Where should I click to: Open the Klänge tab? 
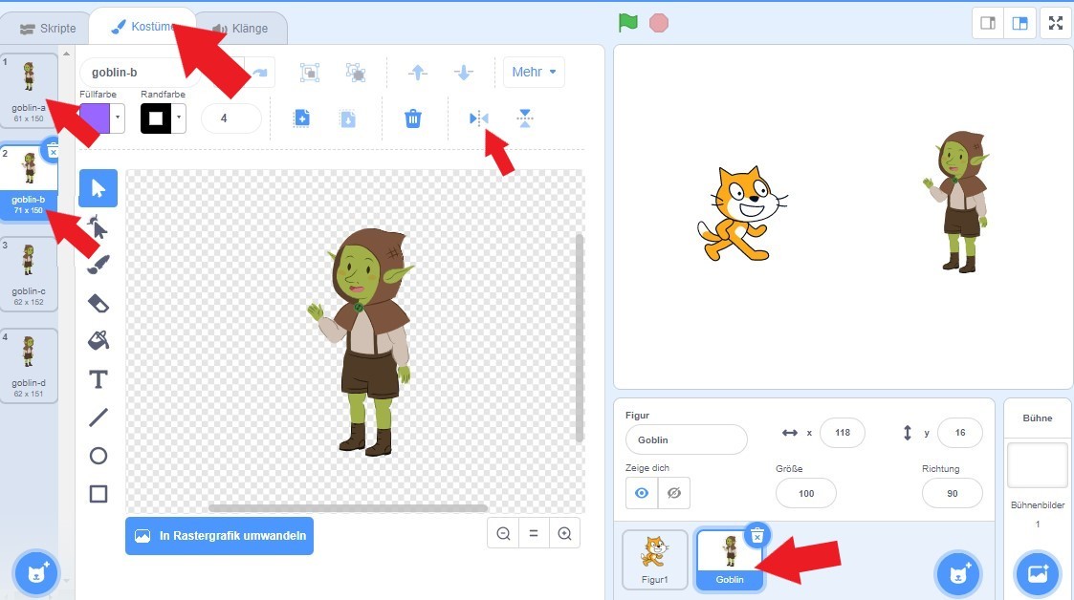tap(240, 28)
